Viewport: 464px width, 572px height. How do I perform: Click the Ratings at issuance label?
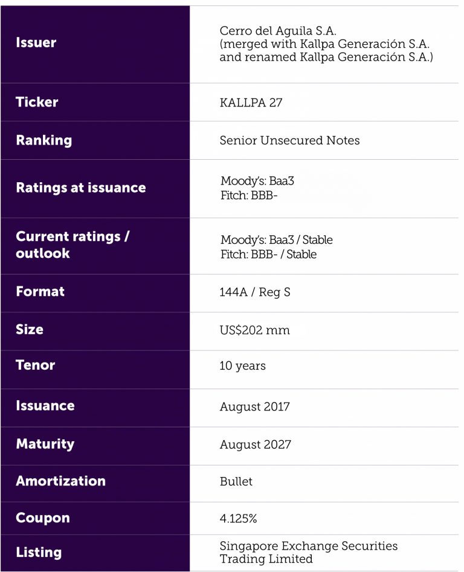(x=81, y=188)
